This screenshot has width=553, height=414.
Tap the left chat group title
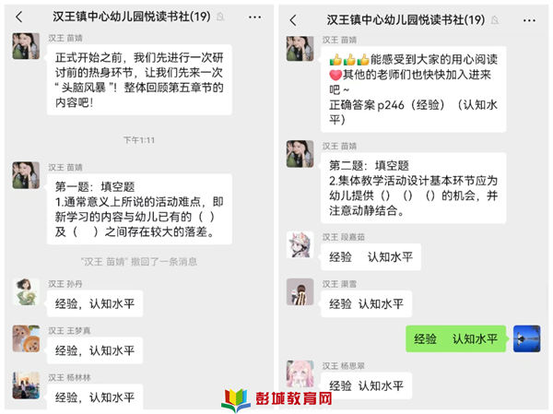(132, 17)
